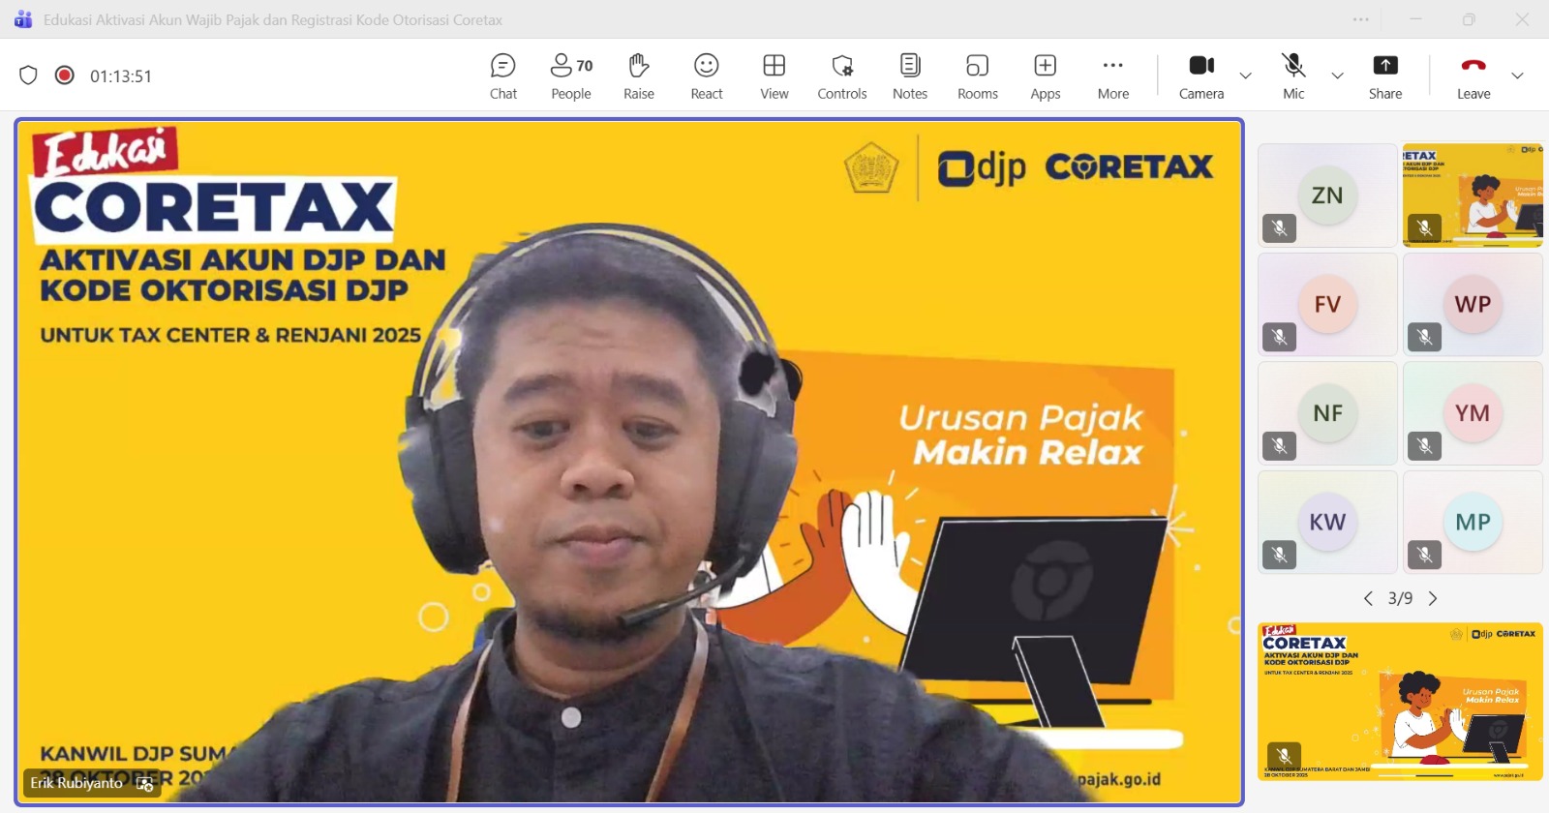The width and height of the screenshot is (1549, 813).
Task: Leave the meeting
Action: click(1473, 76)
